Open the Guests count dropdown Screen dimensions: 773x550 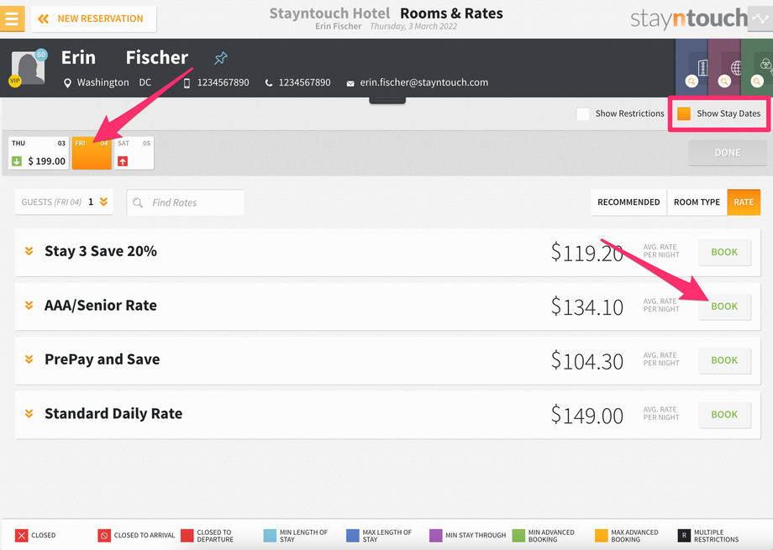pyautogui.click(x=64, y=202)
